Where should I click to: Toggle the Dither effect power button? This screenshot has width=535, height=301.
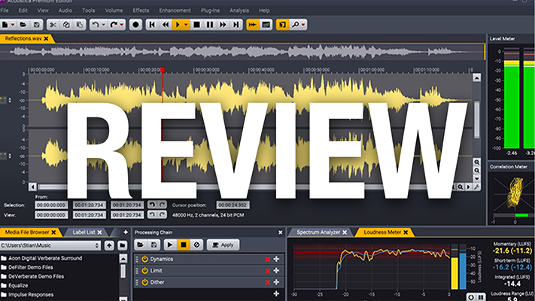click(144, 282)
